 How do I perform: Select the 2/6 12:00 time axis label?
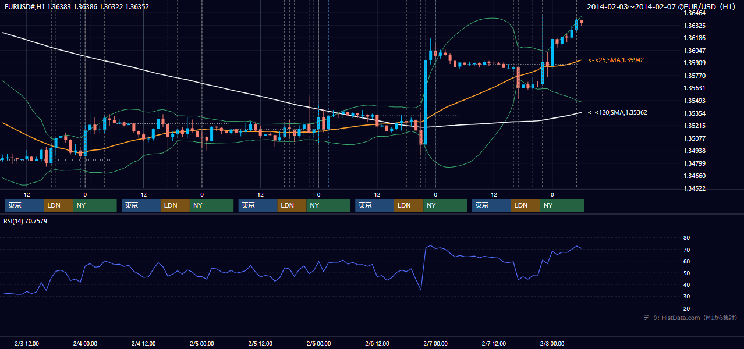pyautogui.click(x=377, y=344)
